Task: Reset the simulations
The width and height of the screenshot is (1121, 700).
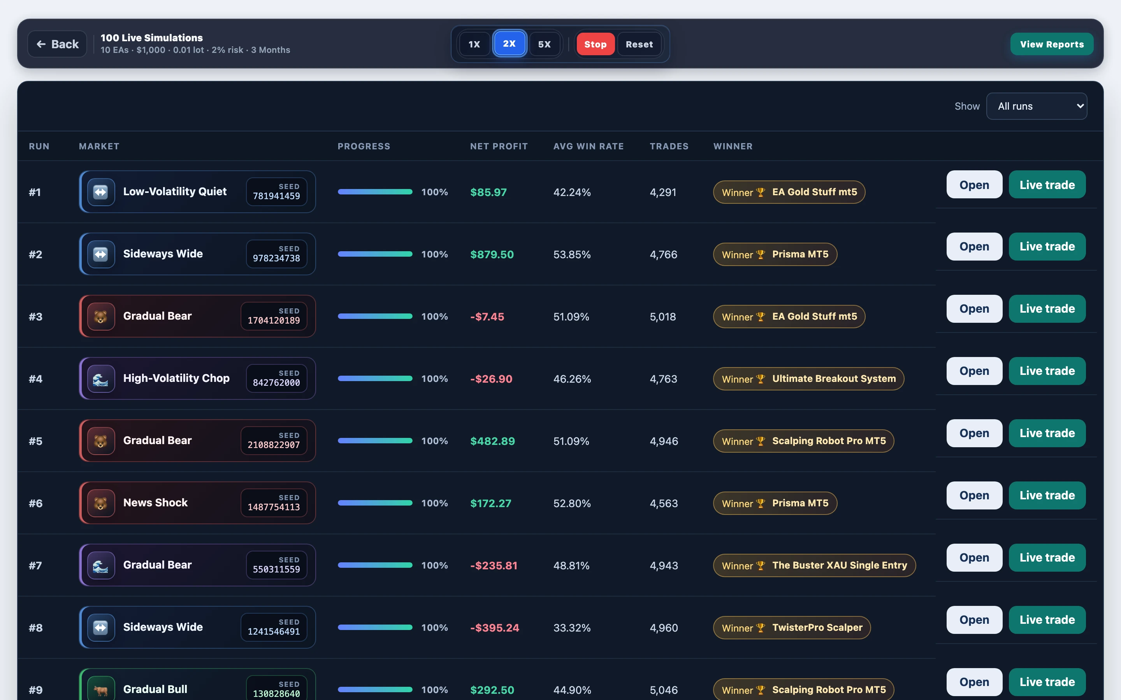Action: click(x=639, y=44)
